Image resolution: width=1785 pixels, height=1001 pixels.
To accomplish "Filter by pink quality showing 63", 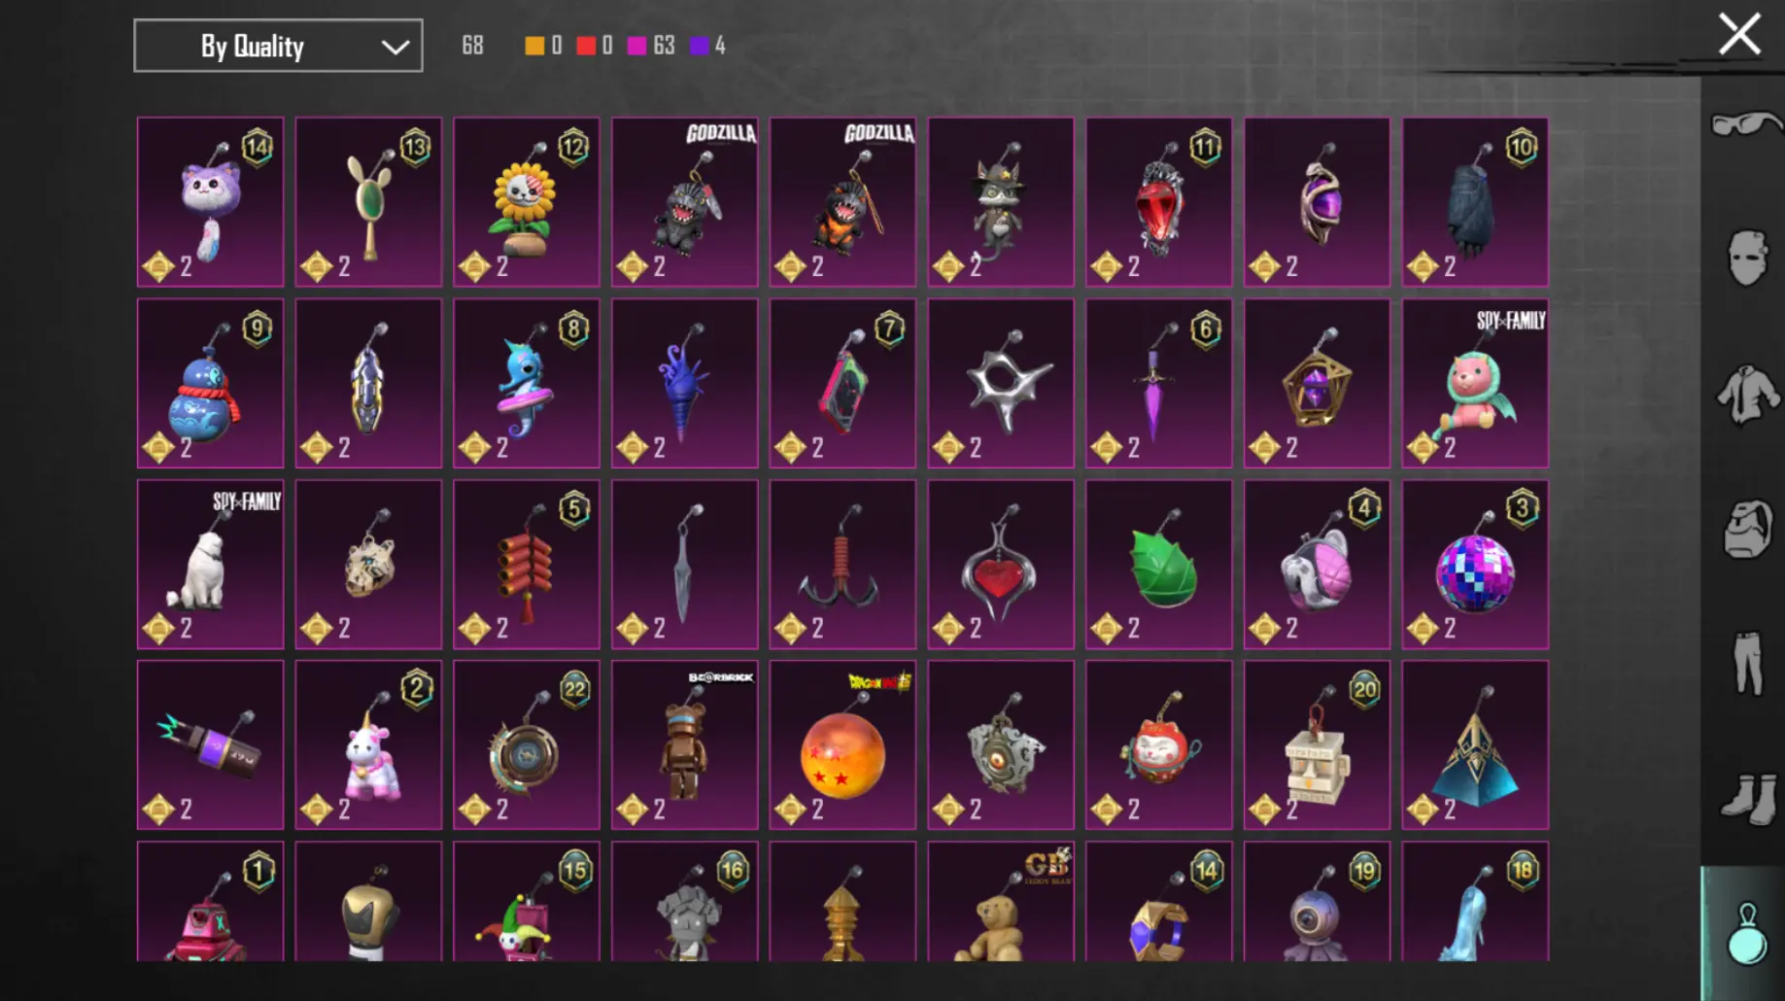I will (x=637, y=46).
